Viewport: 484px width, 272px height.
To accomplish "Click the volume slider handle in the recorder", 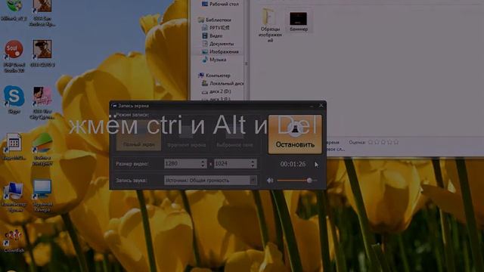I will click(x=309, y=181).
